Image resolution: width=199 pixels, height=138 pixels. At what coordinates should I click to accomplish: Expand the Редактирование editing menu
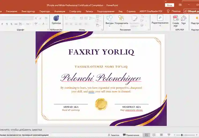(x=160, y=21)
